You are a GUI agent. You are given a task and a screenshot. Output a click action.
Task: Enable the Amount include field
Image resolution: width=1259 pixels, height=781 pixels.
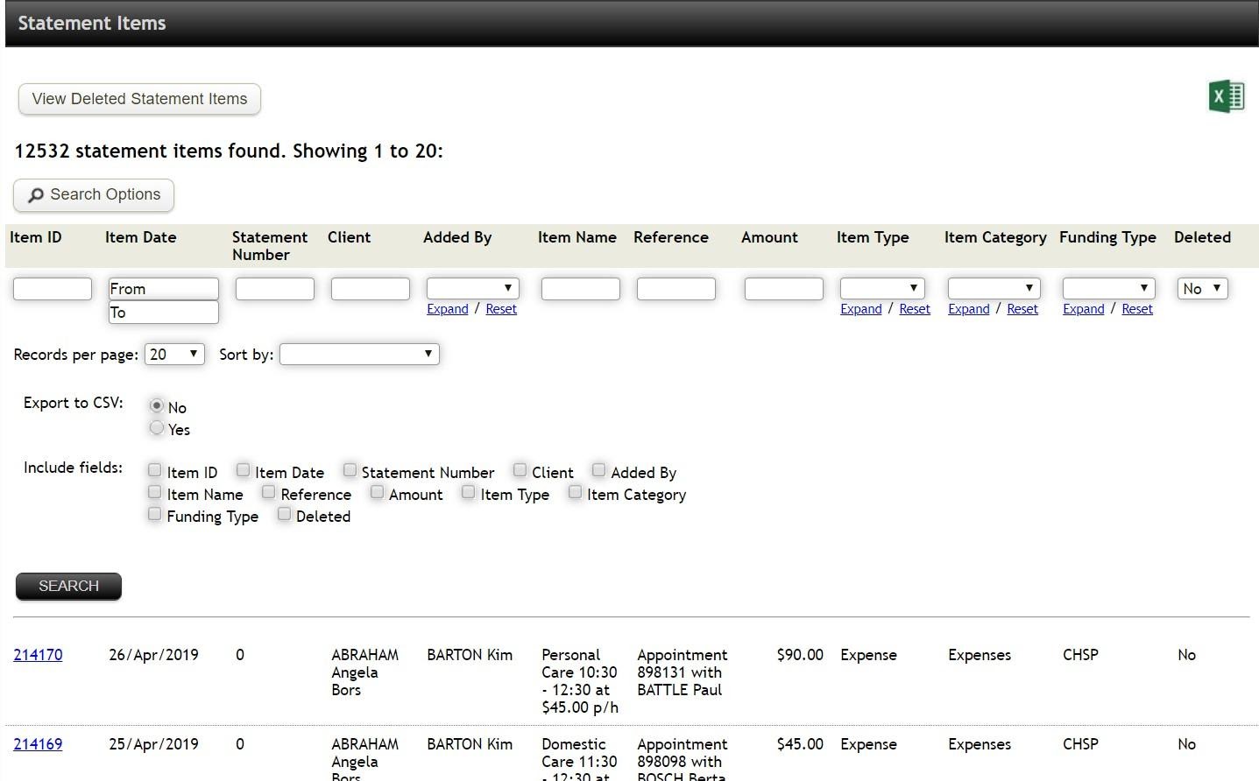point(377,492)
